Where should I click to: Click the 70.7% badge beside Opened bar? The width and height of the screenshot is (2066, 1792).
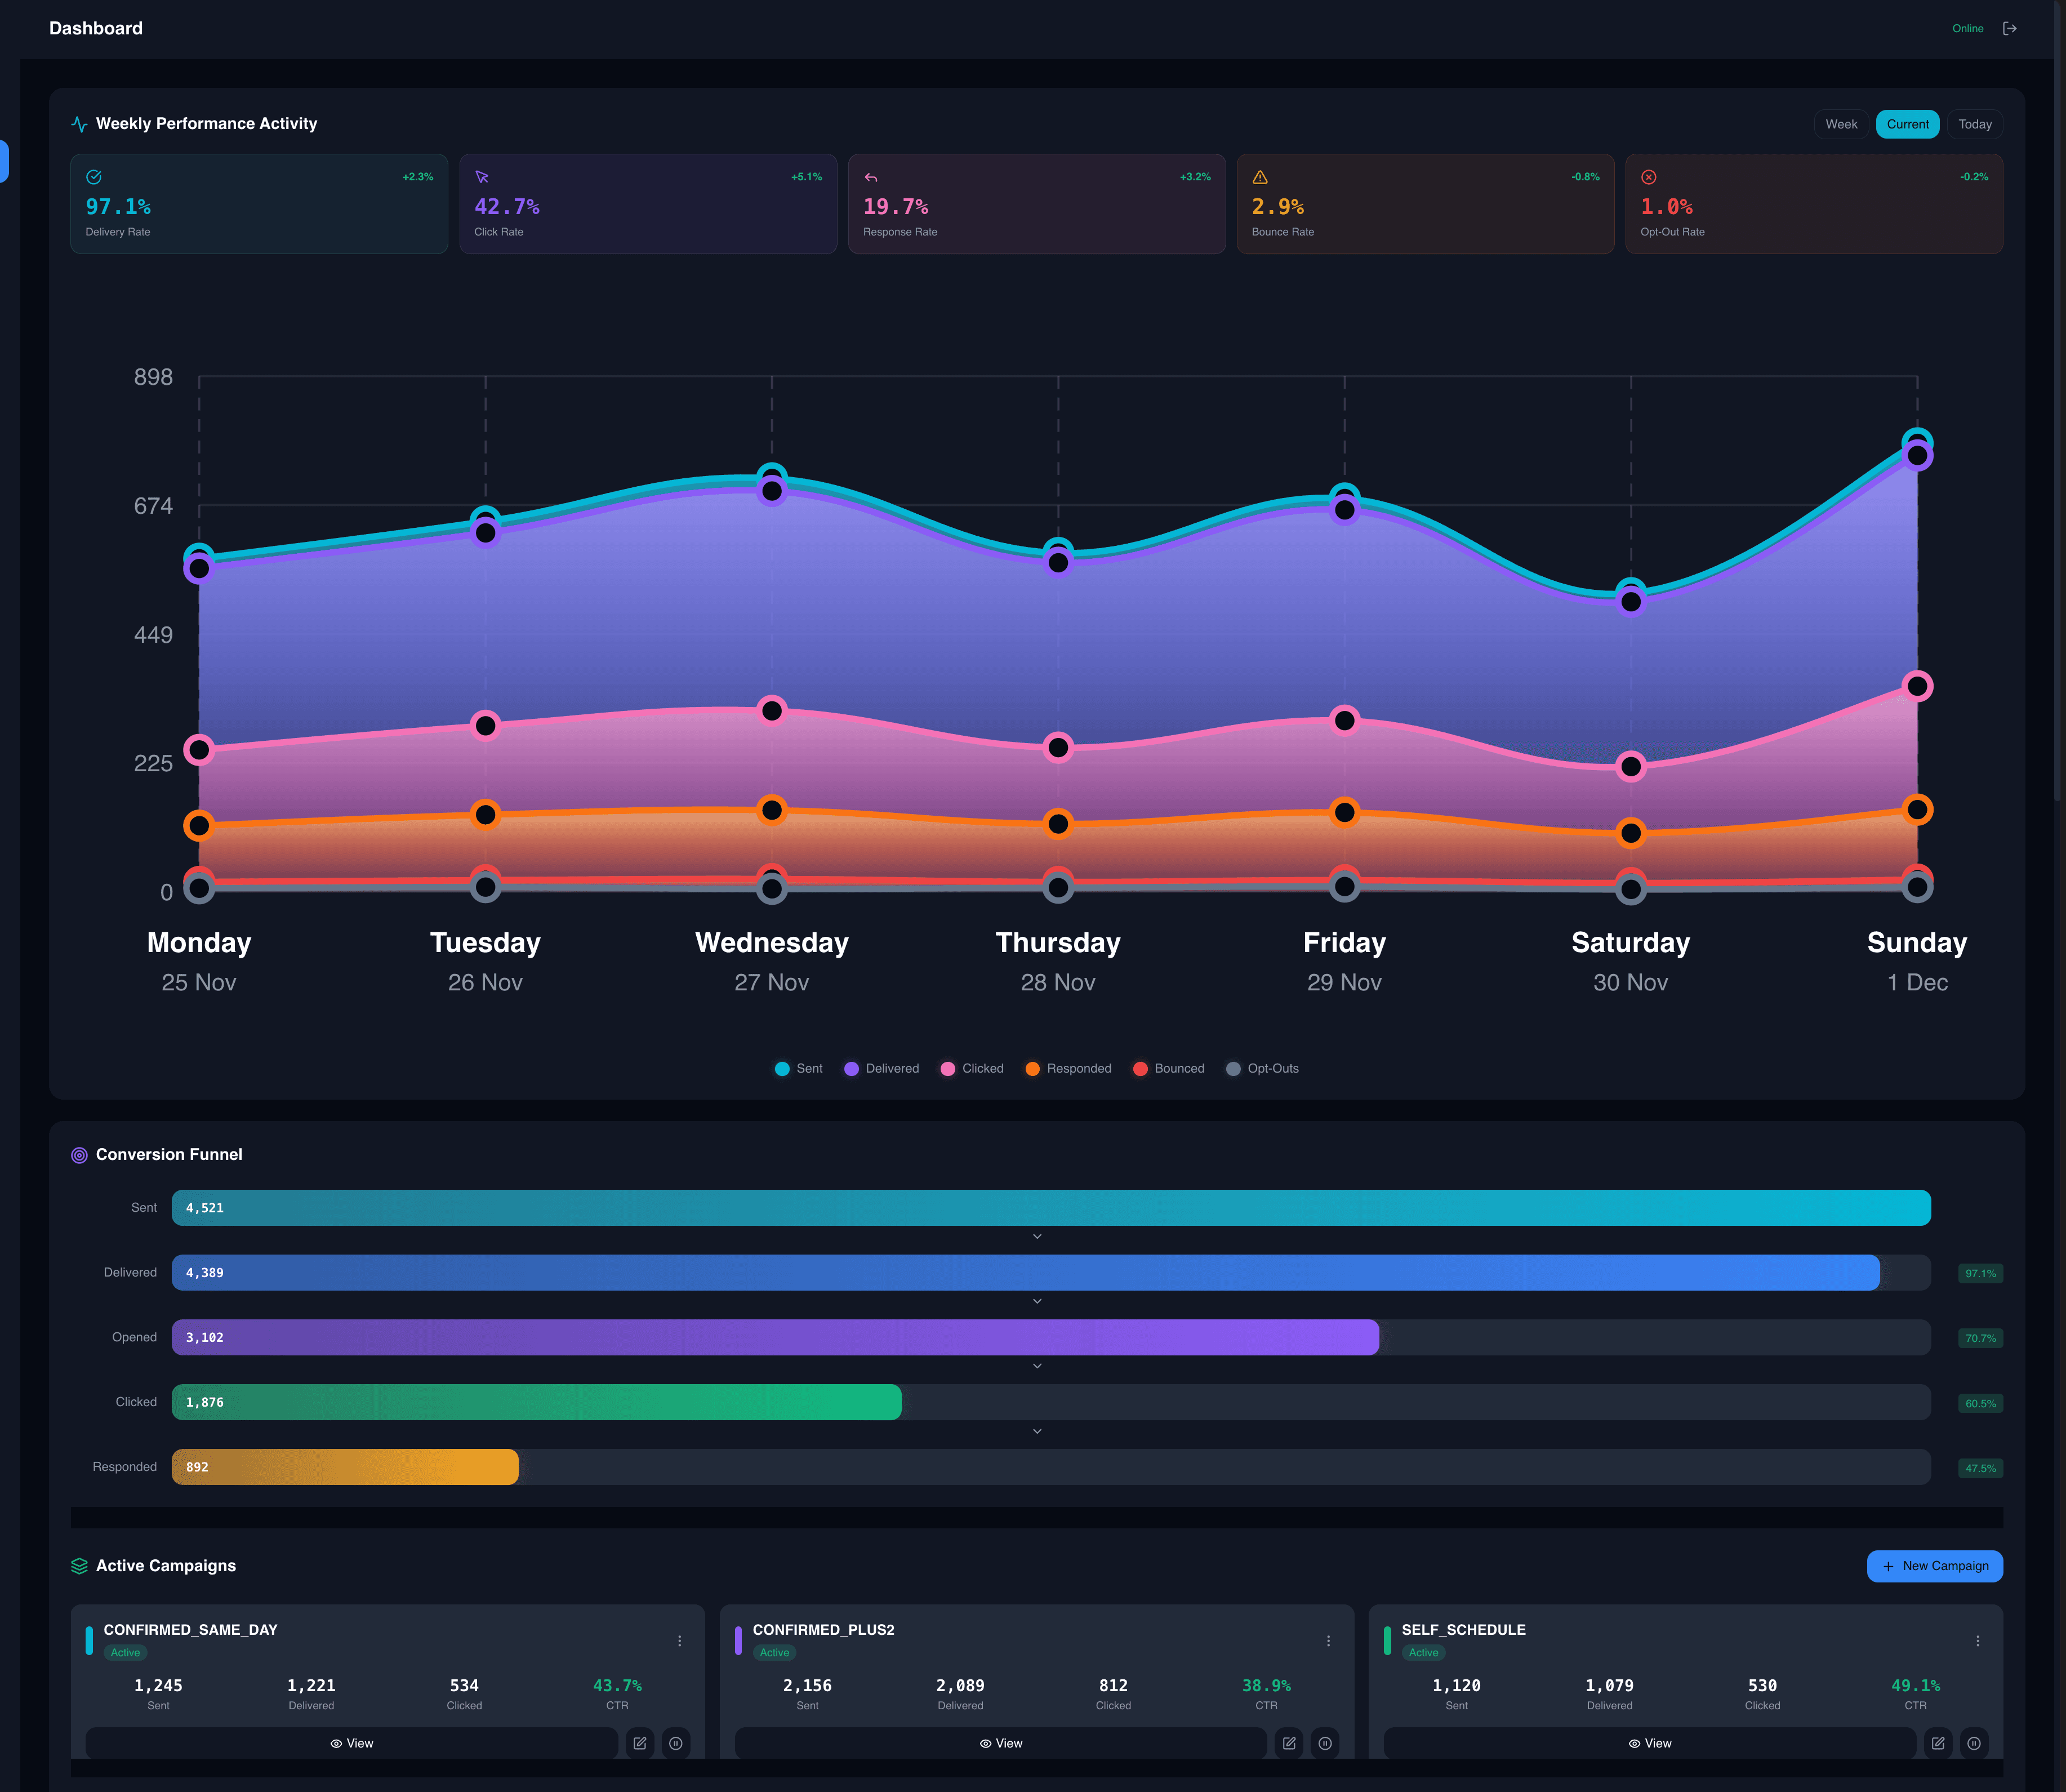tap(1980, 1338)
